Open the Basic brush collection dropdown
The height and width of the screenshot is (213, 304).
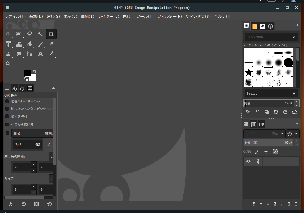click(271, 93)
